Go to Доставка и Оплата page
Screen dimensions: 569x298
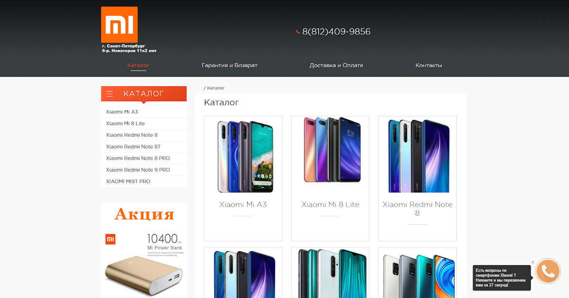pyautogui.click(x=336, y=65)
